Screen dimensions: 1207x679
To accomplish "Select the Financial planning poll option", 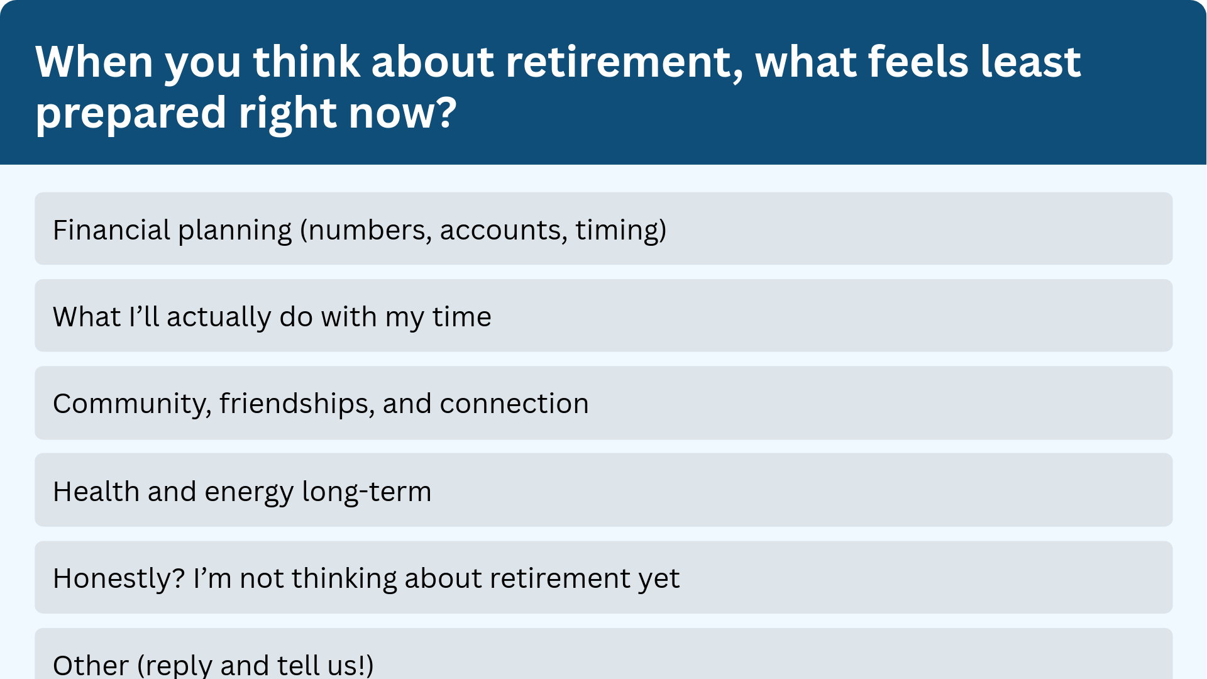I will click(x=603, y=229).
